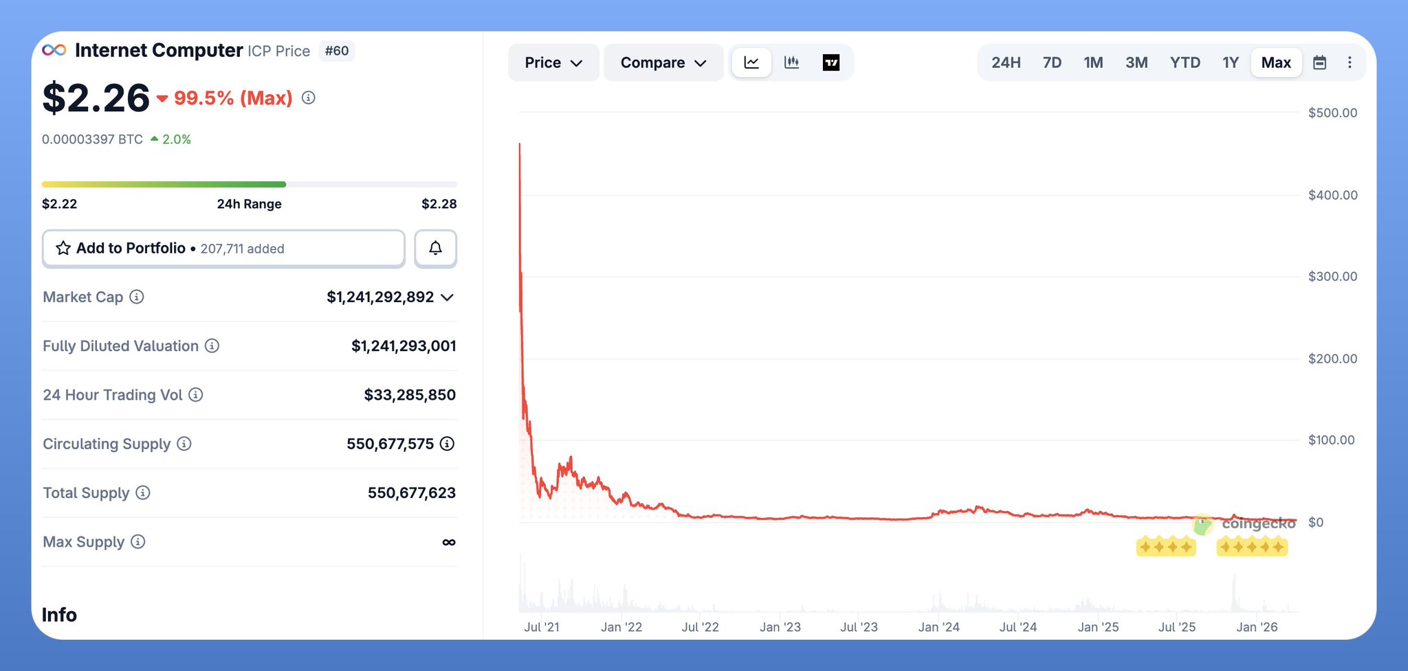
Task: Expand the Market Cap value chevron
Action: click(448, 297)
